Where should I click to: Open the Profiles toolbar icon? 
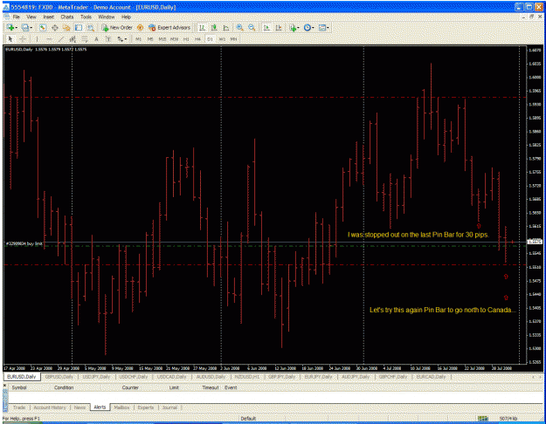[25, 27]
